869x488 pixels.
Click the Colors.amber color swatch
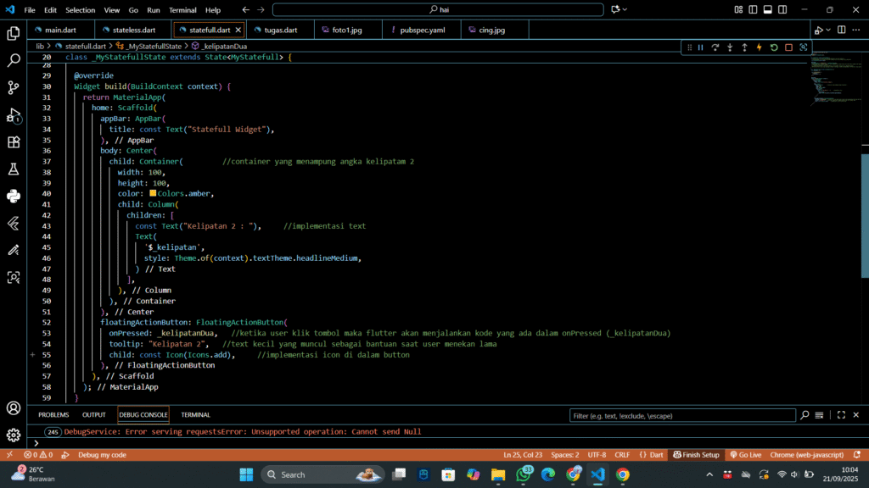[x=153, y=194]
